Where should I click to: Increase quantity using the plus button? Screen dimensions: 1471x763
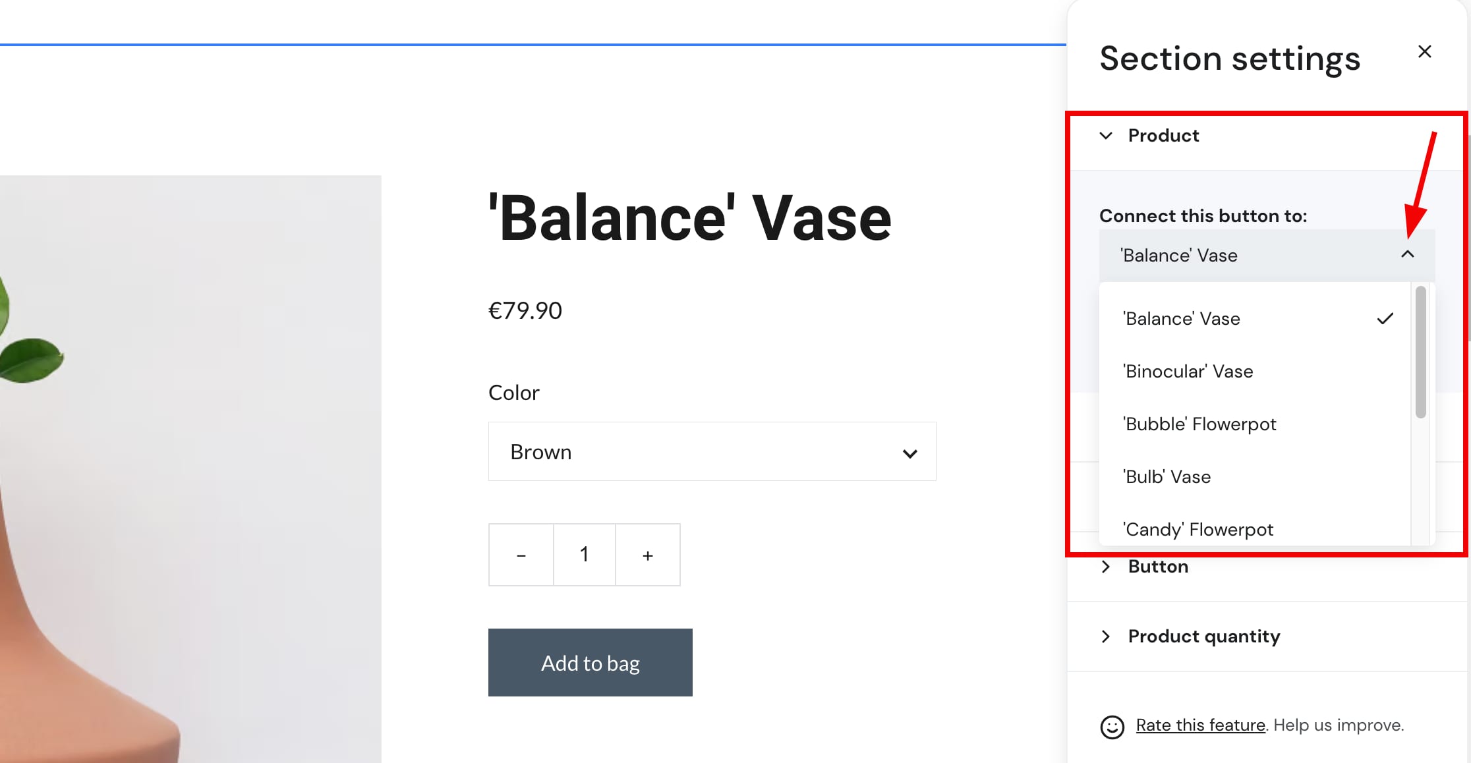click(x=647, y=555)
